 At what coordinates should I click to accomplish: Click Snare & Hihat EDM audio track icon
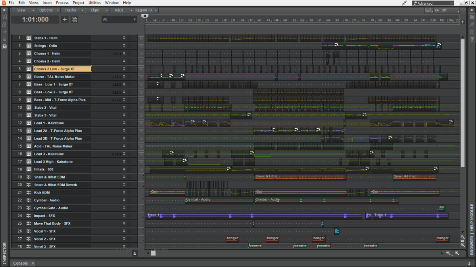point(29,177)
